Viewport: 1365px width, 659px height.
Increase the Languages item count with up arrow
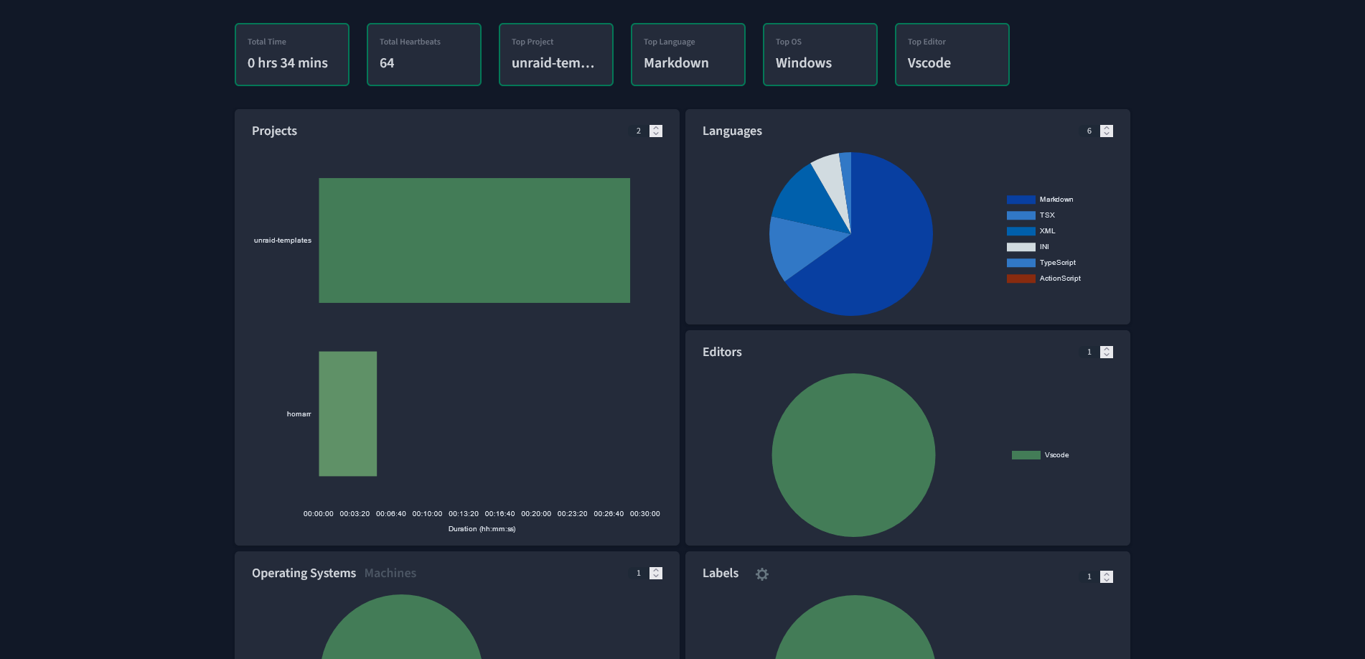[x=1107, y=128]
